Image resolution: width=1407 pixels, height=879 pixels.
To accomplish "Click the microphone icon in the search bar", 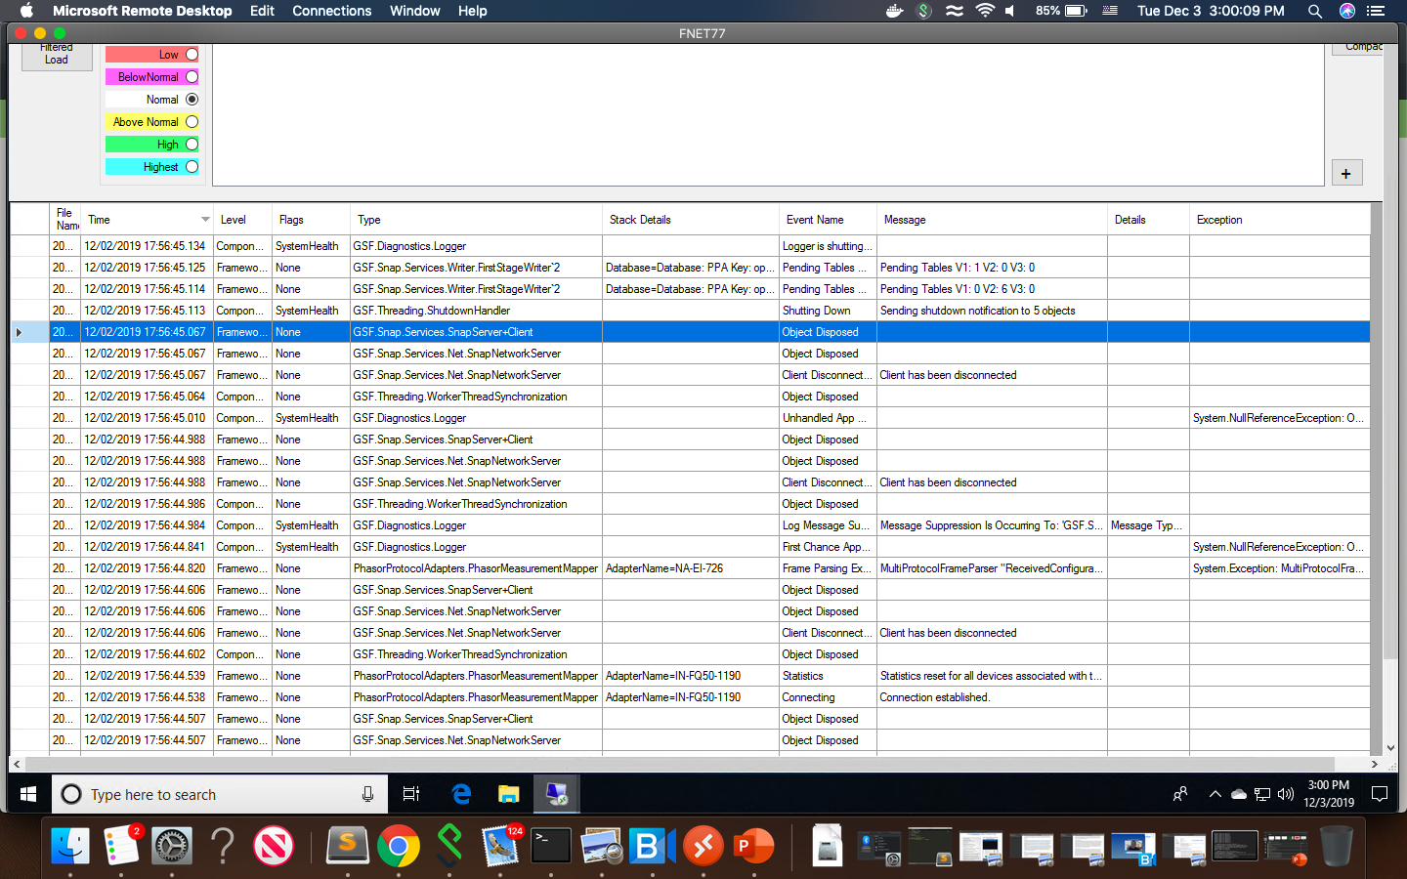I will tap(368, 794).
